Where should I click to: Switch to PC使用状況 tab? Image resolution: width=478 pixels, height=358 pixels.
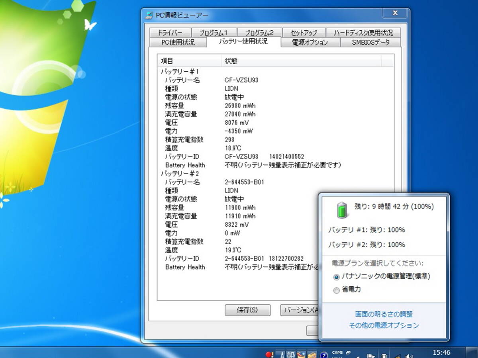(x=178, y=42)
